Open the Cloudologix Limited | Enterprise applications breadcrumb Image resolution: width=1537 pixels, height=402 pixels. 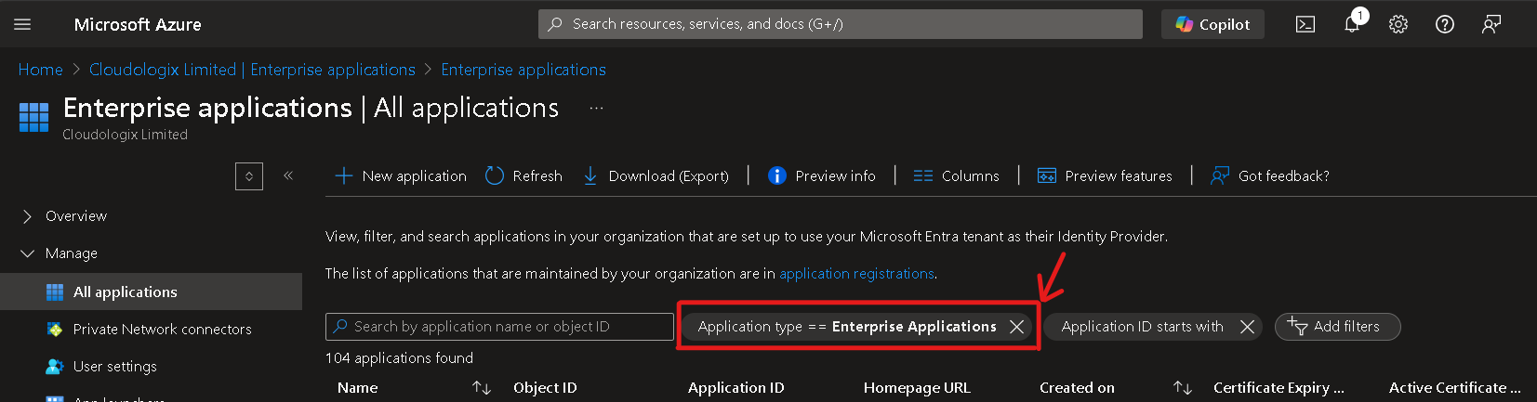(x=252, y=70)
